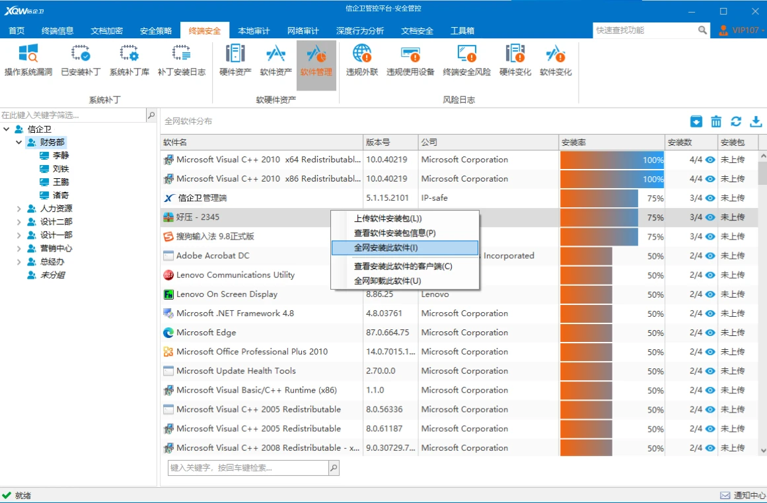Click eye icon for Visual C++ 2010 x86 row
Screen dimensions: 767x503
click(710, 179)
